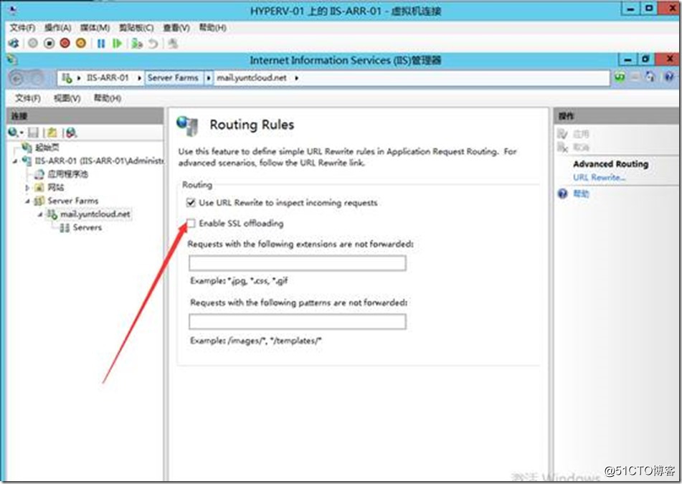Click the blue help icon in Actions pane
Viewport: 682px width, 484px height.
click(x=562, y=194)
